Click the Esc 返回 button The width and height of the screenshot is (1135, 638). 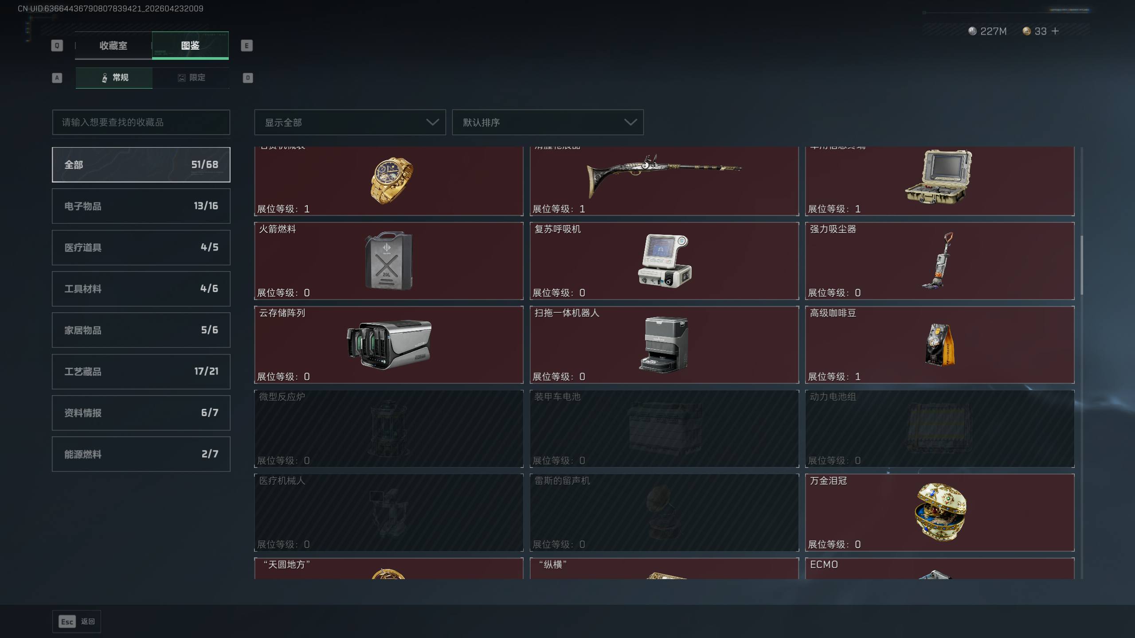(x=77, y=622)
